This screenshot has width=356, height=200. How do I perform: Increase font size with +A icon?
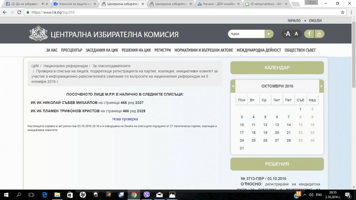287,34
